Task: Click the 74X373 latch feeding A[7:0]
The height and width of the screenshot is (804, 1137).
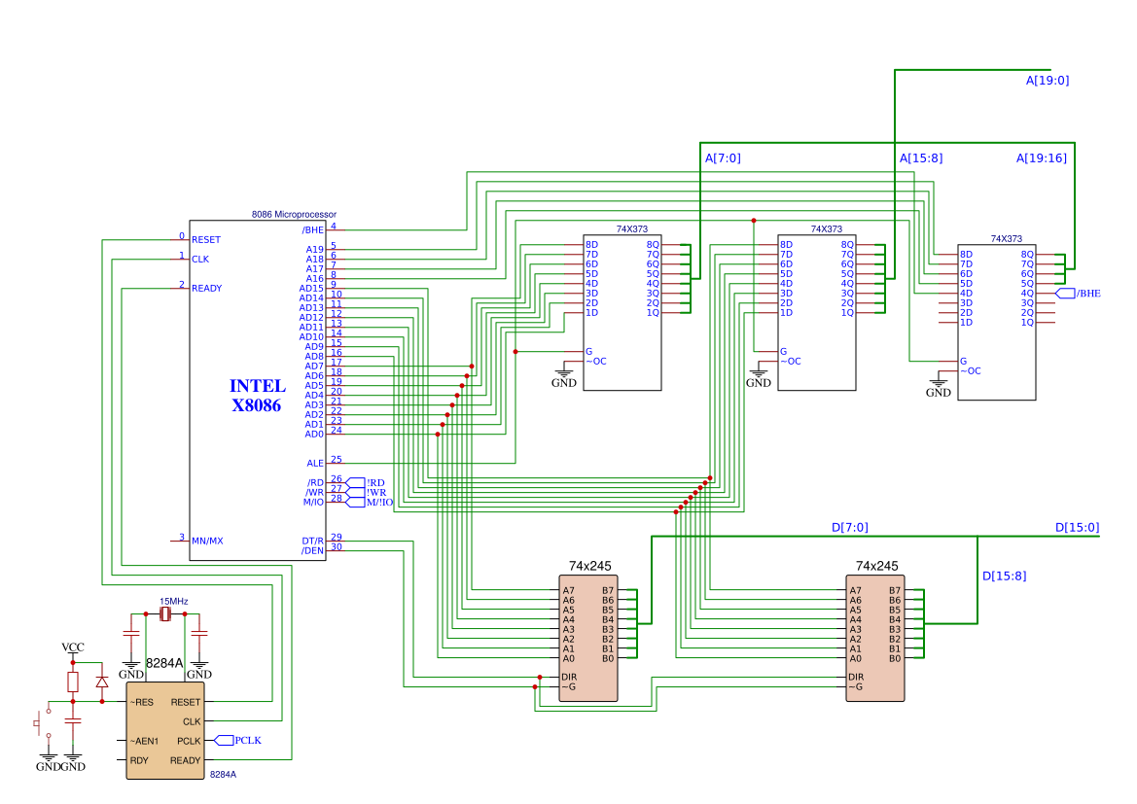Action: pos(622,312)
